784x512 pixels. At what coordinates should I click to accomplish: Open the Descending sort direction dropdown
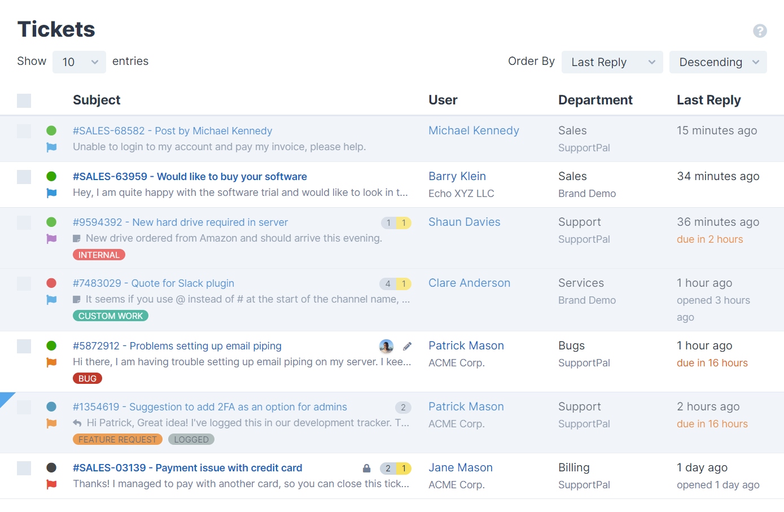[x=718, y=62]
